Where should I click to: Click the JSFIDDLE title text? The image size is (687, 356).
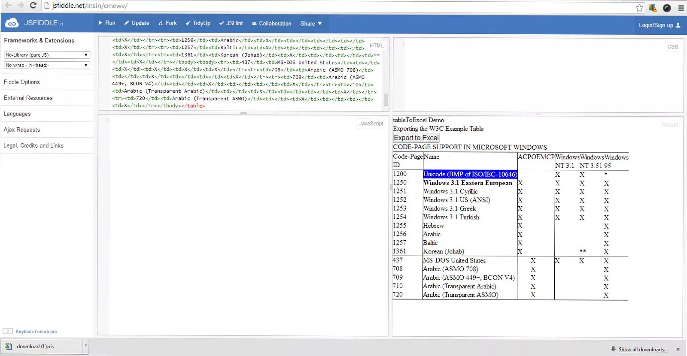(41, 23)
